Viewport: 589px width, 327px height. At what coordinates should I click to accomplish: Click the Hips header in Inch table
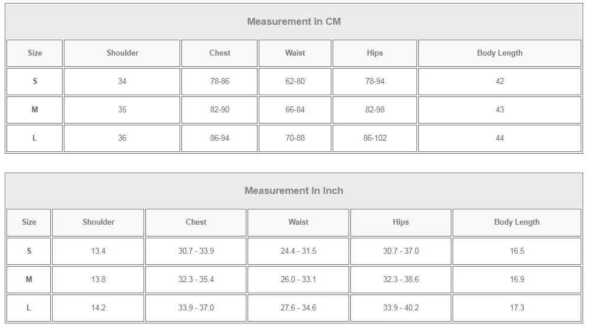(x=401, y=222)
